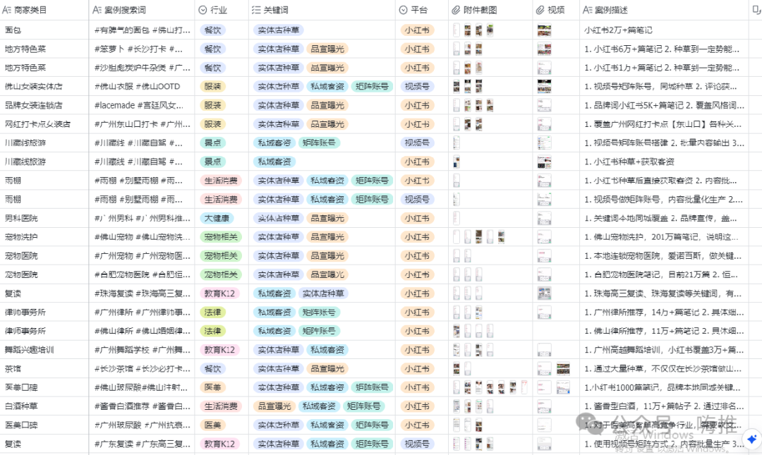The image size is (762, 455).
Task: Click the 矩阵账号 keyword tag in #广州律所 row
Action: (319, 313)
